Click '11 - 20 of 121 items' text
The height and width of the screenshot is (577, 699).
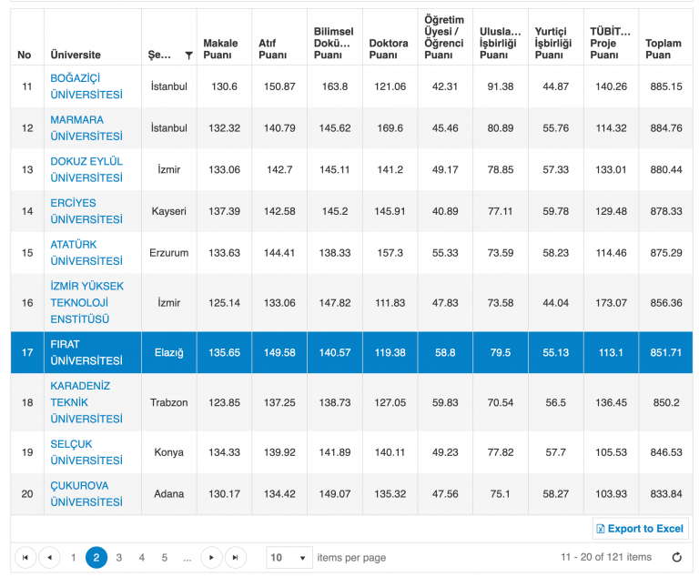pyautogui.click(x=606, y=557)
